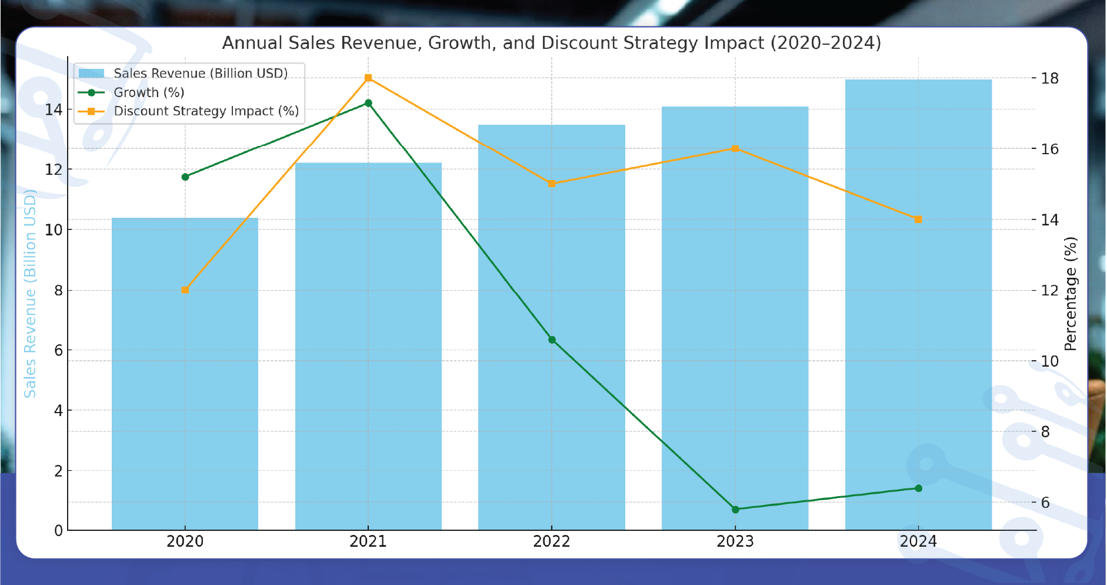1107x585 pixels.
Task: Toggle visibility of the Growth (%) series
Action: [x=149, y=92]
